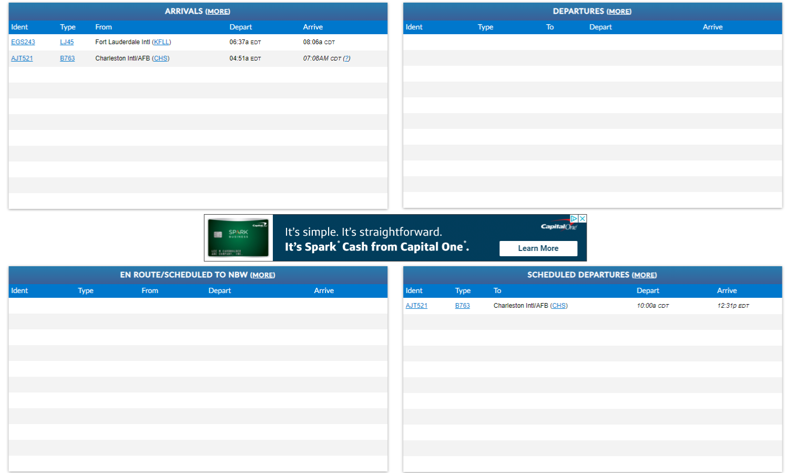Click the 12:31p EDT scheduled arrival time
This screenshot has height=473, width=786.
click(733, 306)
